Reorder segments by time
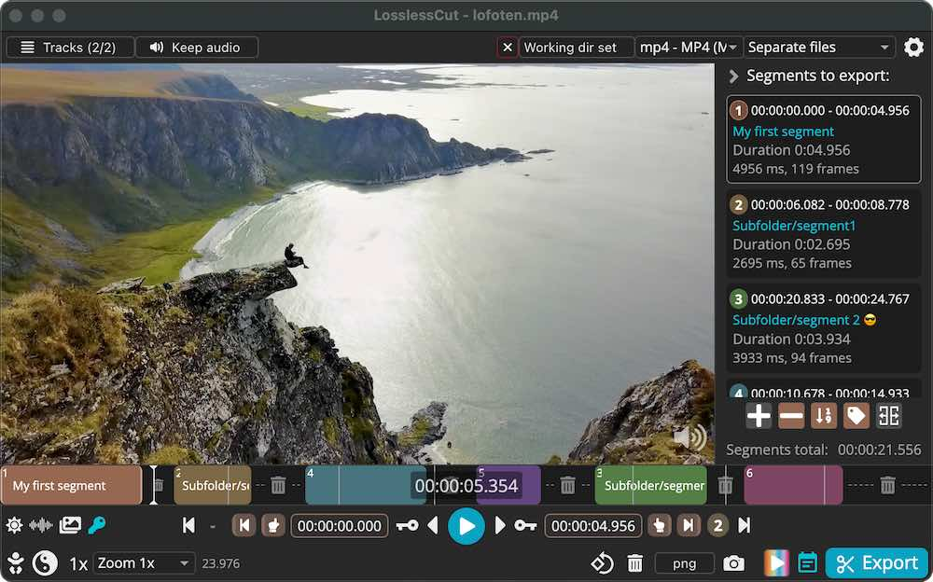 click(824, 416)
